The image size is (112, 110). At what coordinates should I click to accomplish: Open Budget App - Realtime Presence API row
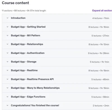pos(57,79)
